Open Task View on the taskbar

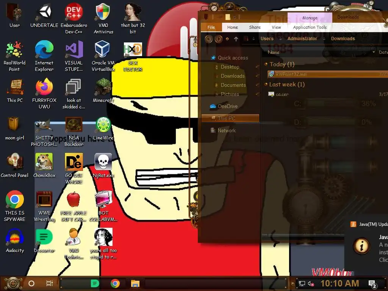(x=50, y=283)
